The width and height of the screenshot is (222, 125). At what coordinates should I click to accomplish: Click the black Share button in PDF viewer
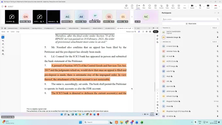pos(156,32)
